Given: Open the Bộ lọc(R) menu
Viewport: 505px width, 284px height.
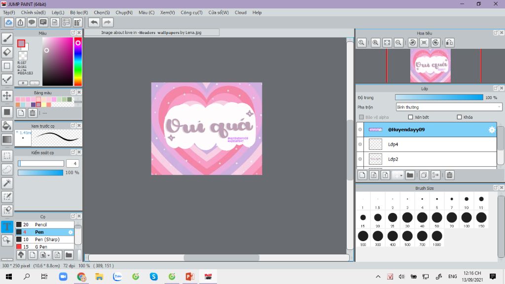Looking at the screenshot, I should tap(79, 12).
